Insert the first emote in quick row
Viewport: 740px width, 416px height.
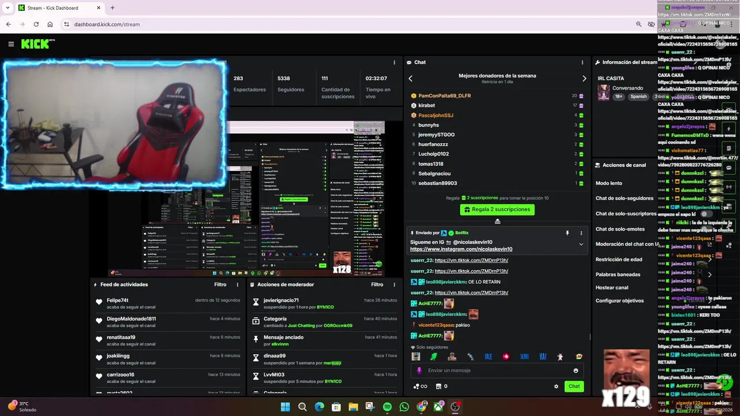pos(416,356)
